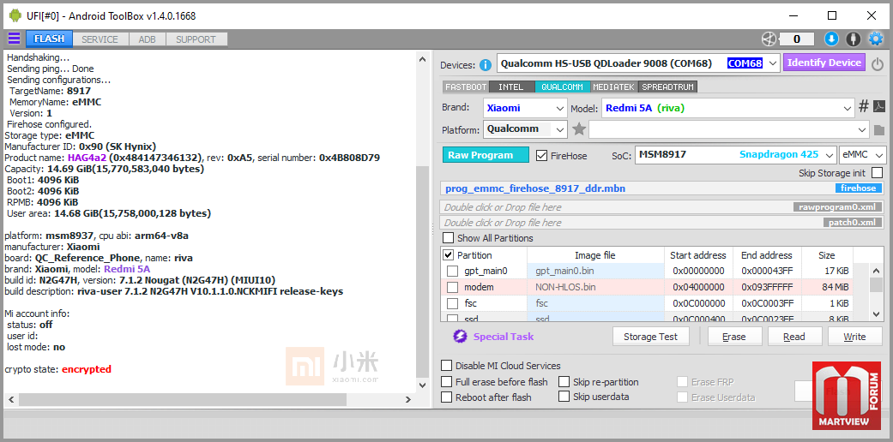Select the SPREADTRUM platform tab
This screenshot has height=442, width=893.
(x=668, y=87)
